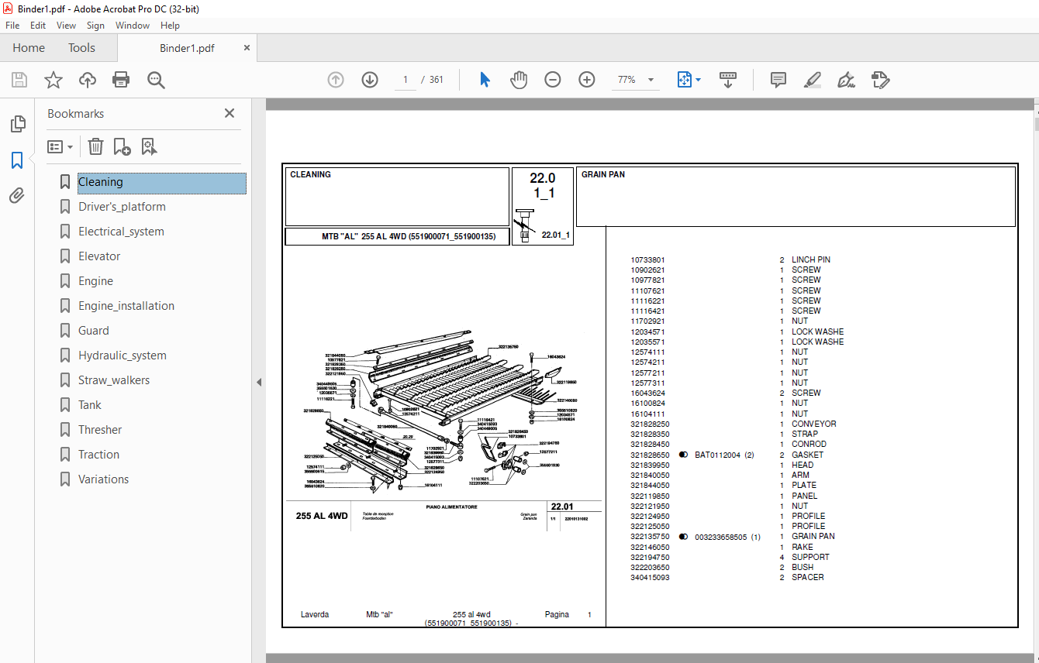Viewport: 1039px width, 663px height.
Task: Select the Driver's_platform bookmark
Action: pos(122,207)
